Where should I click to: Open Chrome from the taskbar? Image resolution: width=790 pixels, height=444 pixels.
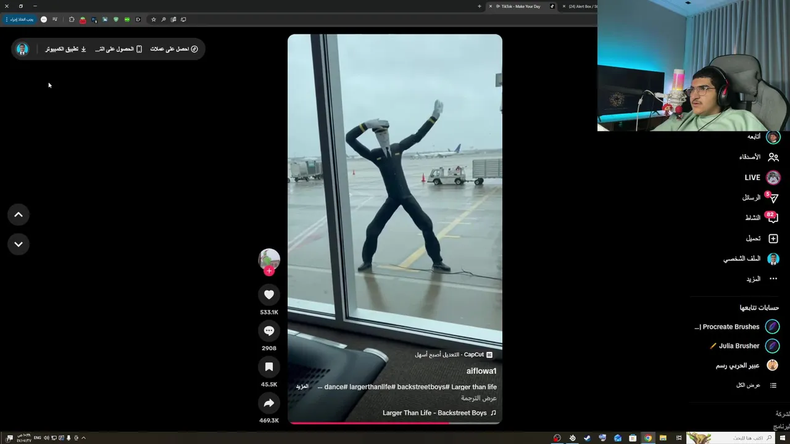click(x=648, y=438)
